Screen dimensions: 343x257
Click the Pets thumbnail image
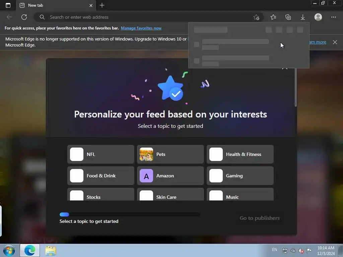pos(146,154)
